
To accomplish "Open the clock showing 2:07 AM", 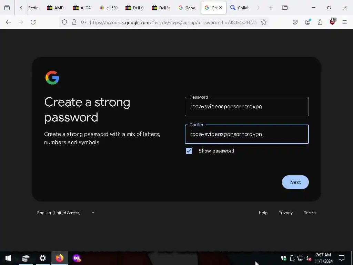I will [x=323, y=258].
